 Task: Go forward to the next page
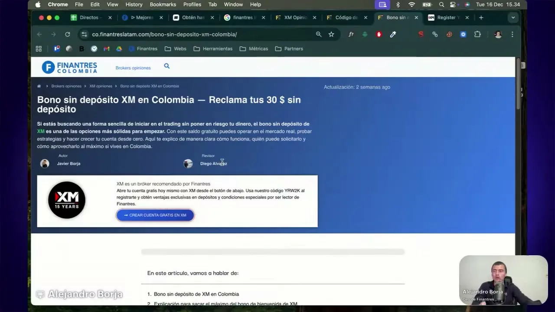coord(53,34)
